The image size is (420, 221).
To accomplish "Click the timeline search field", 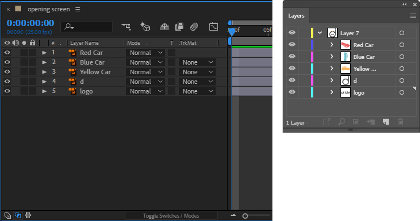I will [x=86, y=27].
